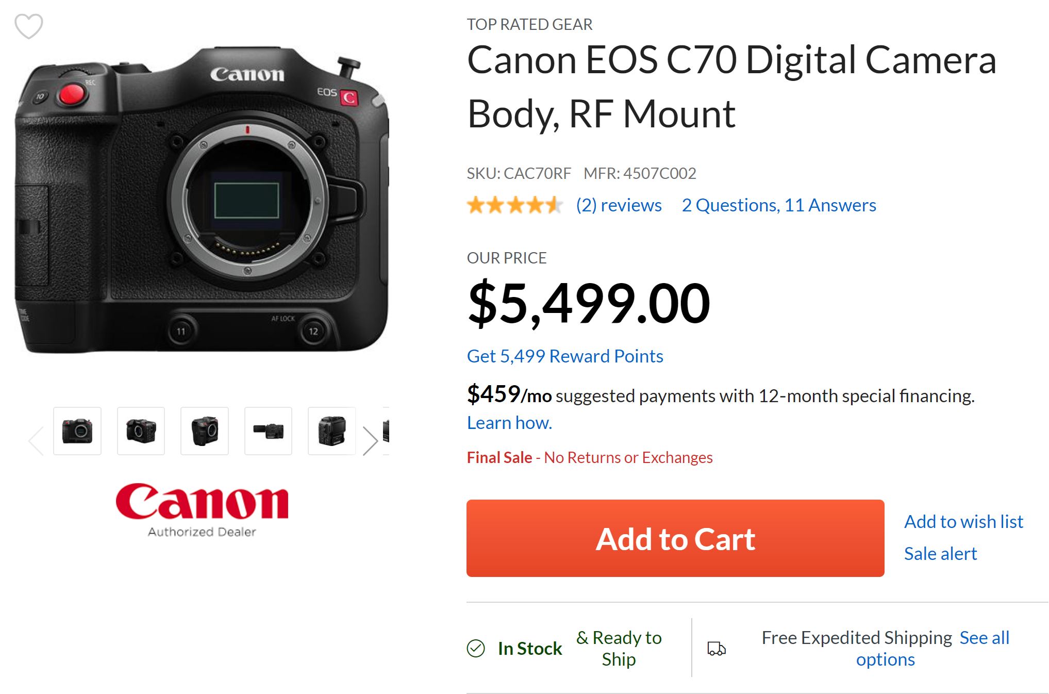1049x694 pixels.
Task: Select the third thumbnail, left-angled camera view
Action: 205,431
